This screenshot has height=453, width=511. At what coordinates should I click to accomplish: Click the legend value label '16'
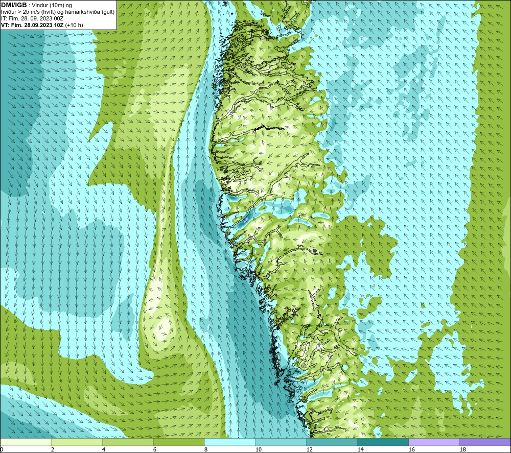(x=411, y=450)
